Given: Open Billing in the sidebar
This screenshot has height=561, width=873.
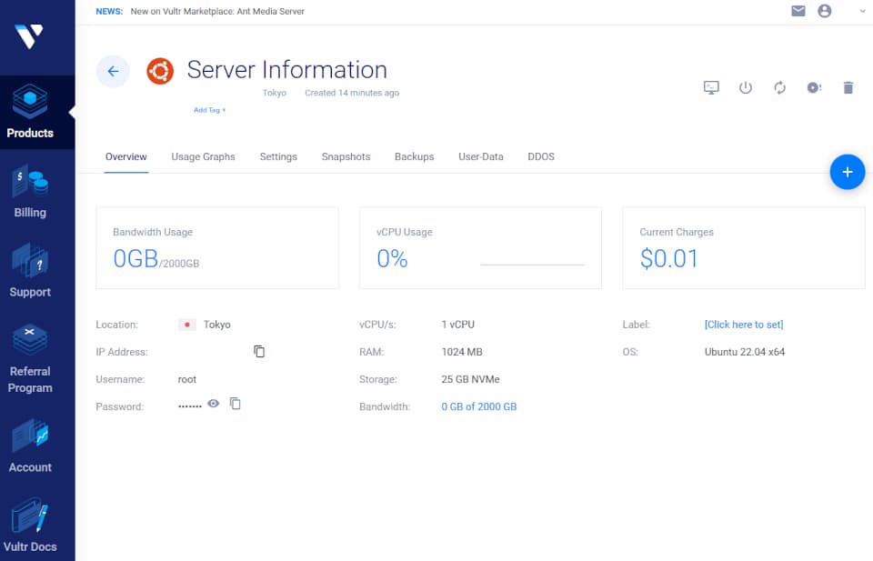Looking at the screenshot, I should pos(30,192).
